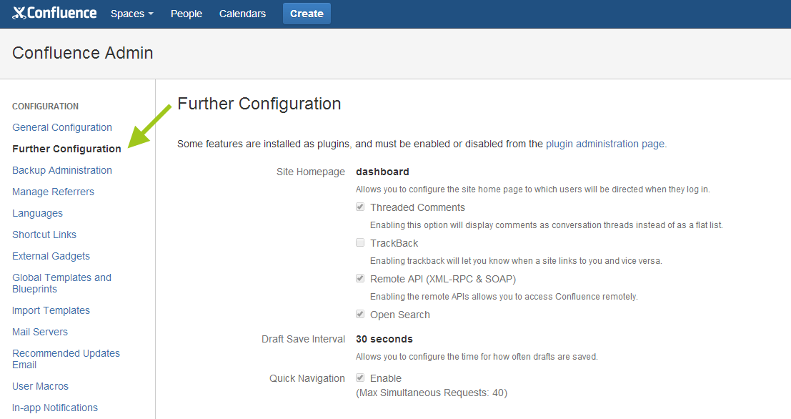Open Calendars from the top navigation
Screen dimensions: 791x419
[x=242, y=14]
